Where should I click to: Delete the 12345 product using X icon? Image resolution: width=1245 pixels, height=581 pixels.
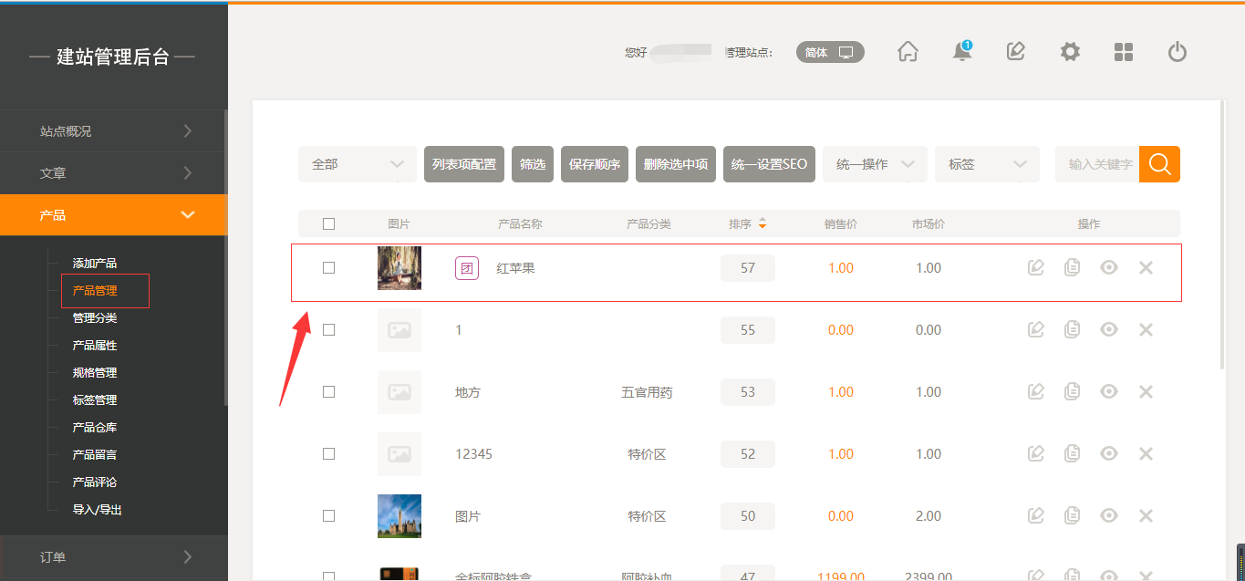tap(1146, 454)
